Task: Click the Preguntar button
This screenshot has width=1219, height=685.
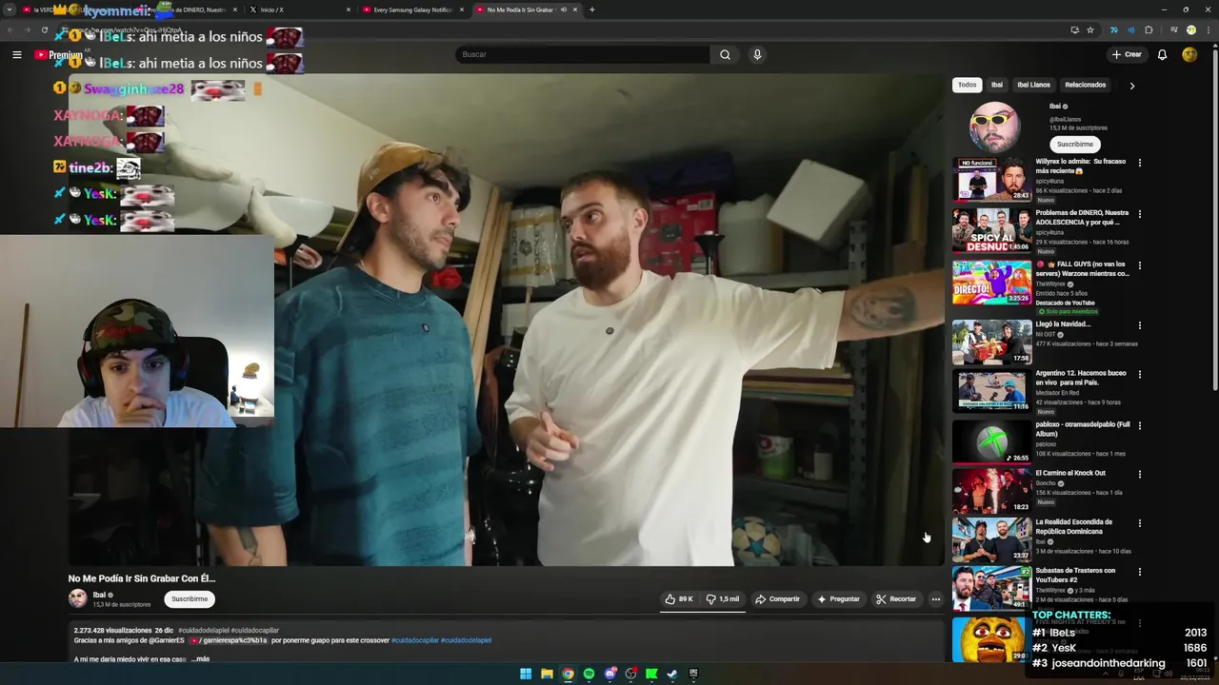Action: point(838,599)
